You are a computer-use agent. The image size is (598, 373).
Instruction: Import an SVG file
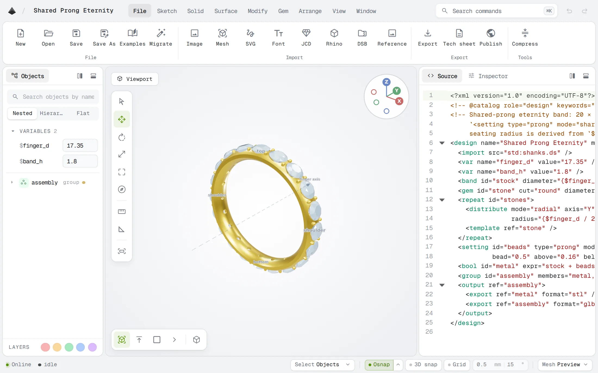point(250,38)
